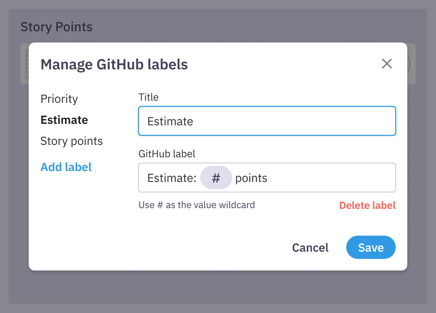Click the Use # as value wildcard hint
Viewport: 436px width, 313px height.
pos(197,205)
